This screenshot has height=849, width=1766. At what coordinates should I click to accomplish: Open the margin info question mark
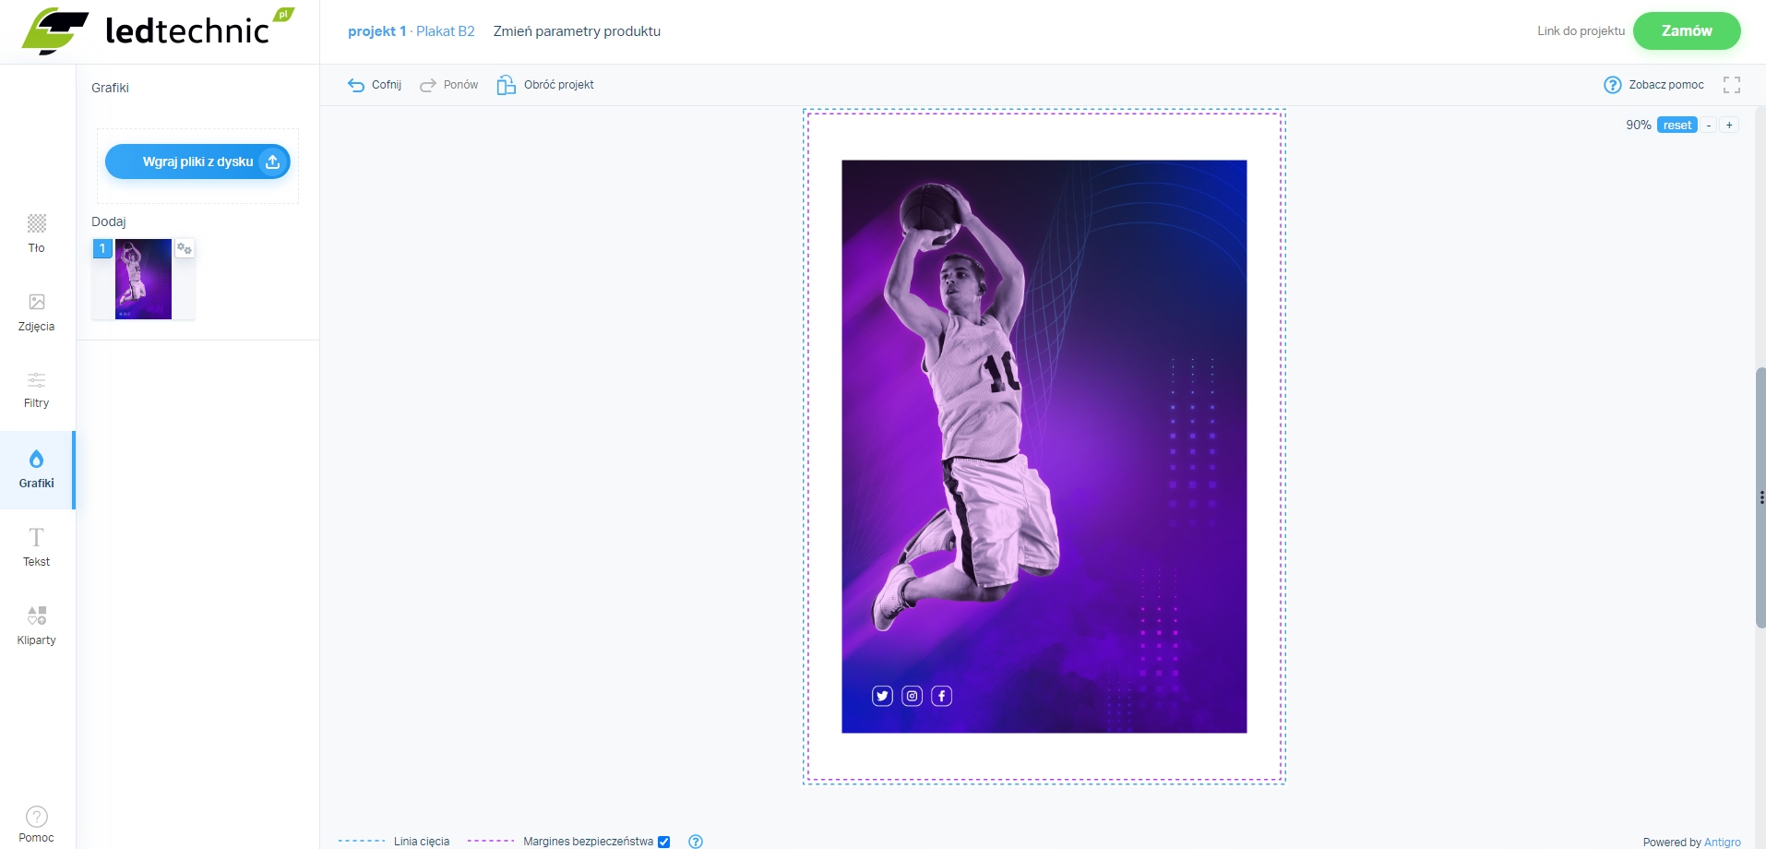696,842
